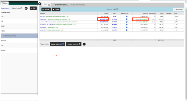The width and height of the screenshot is (187, 101).
Task: Sort by the Produto column header
Action: coord(68,14)
